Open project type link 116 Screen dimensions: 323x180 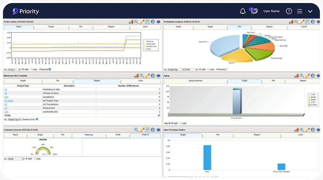pos(7,112)
